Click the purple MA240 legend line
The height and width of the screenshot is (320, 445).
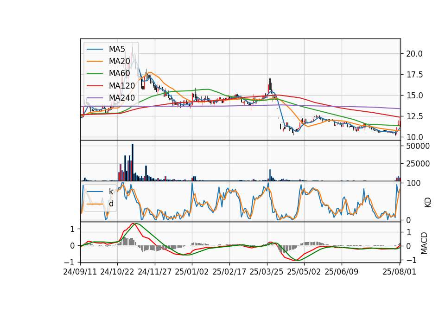[95, 98]
